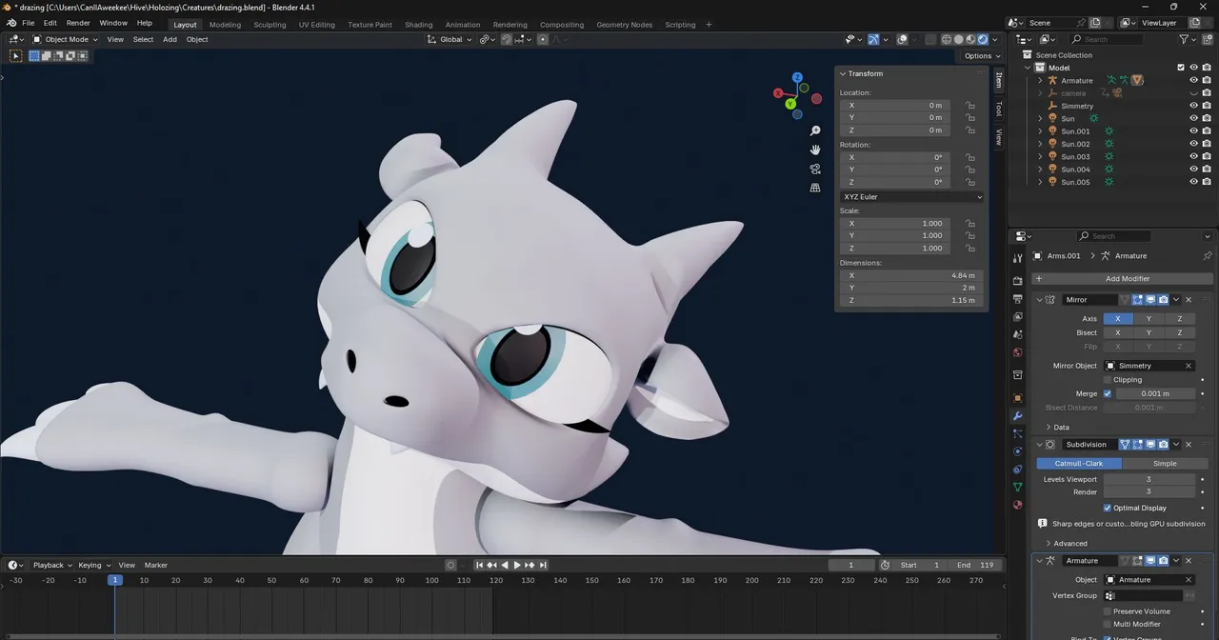Image resolution: width=1219 pixels, height=640 pixels.
Task: Open Object Data green triangle tab
Action: [x=1017, y=487]
